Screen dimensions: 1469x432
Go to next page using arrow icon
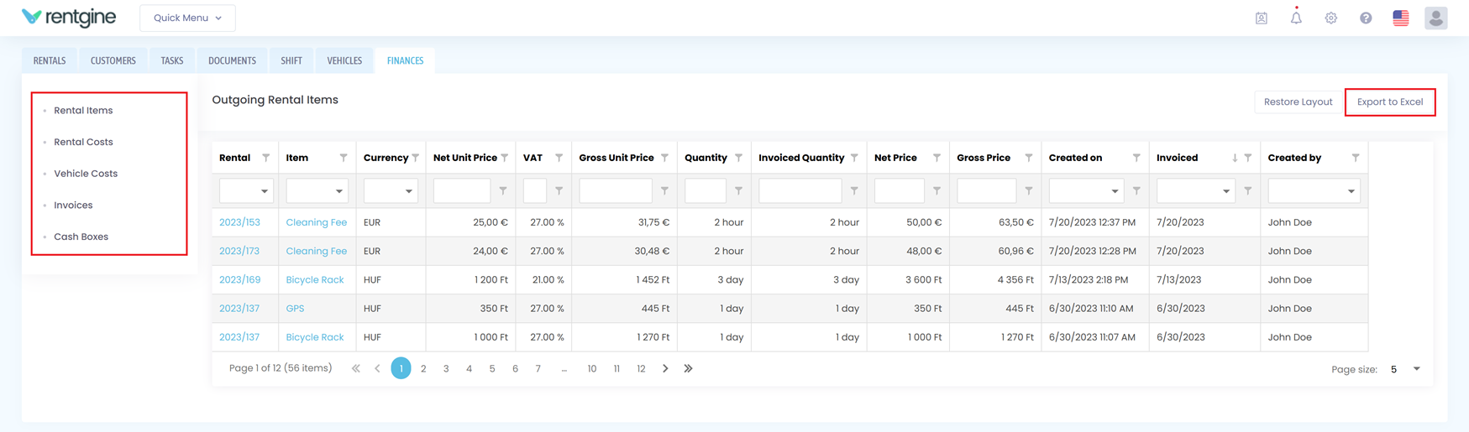[x=665, y=368]
